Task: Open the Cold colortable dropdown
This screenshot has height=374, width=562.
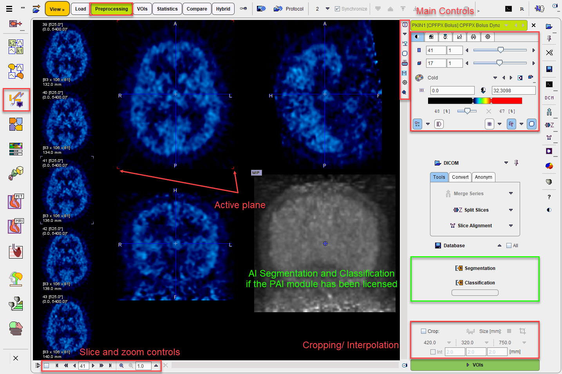Action: (x=495, y=77)
